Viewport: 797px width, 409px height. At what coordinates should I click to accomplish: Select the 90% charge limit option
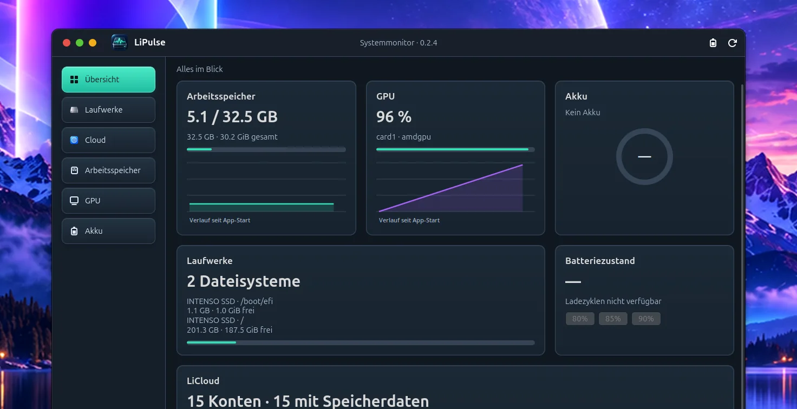point(646,319)
